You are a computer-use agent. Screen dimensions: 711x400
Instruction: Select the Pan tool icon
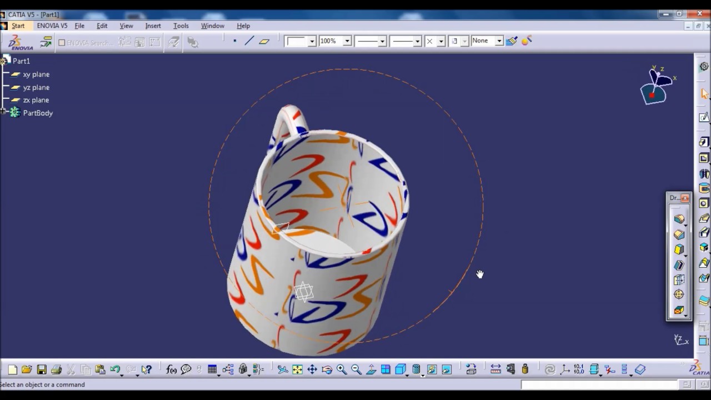[312, 369]
